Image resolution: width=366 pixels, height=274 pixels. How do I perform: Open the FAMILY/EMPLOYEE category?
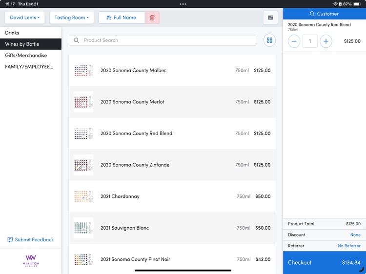click(31, 67)
